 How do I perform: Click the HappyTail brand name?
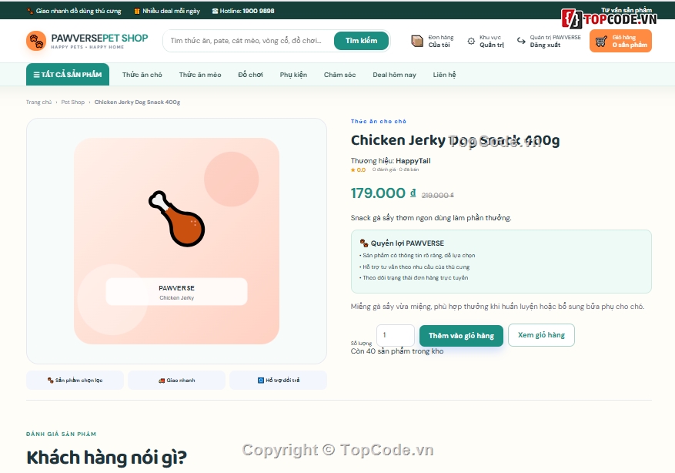[413, 161]
